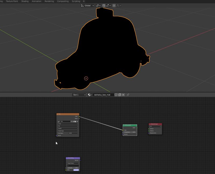
Task: Click the proportional editing falloff icon
Action: point(118,6)
